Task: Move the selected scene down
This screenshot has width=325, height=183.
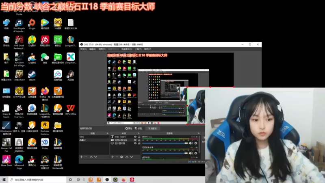Action: click(95, 157)
